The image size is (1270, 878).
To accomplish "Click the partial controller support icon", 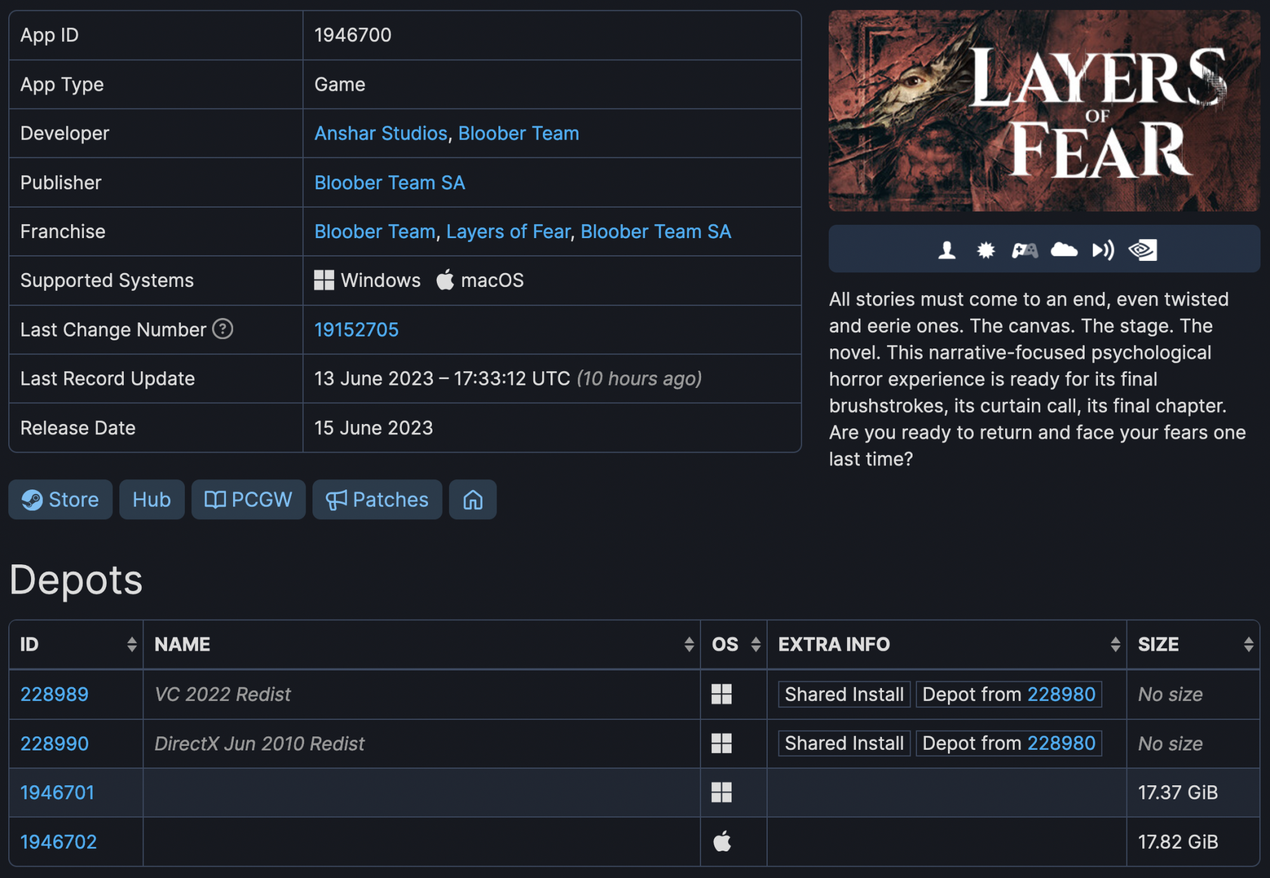I will point(1024,250).
